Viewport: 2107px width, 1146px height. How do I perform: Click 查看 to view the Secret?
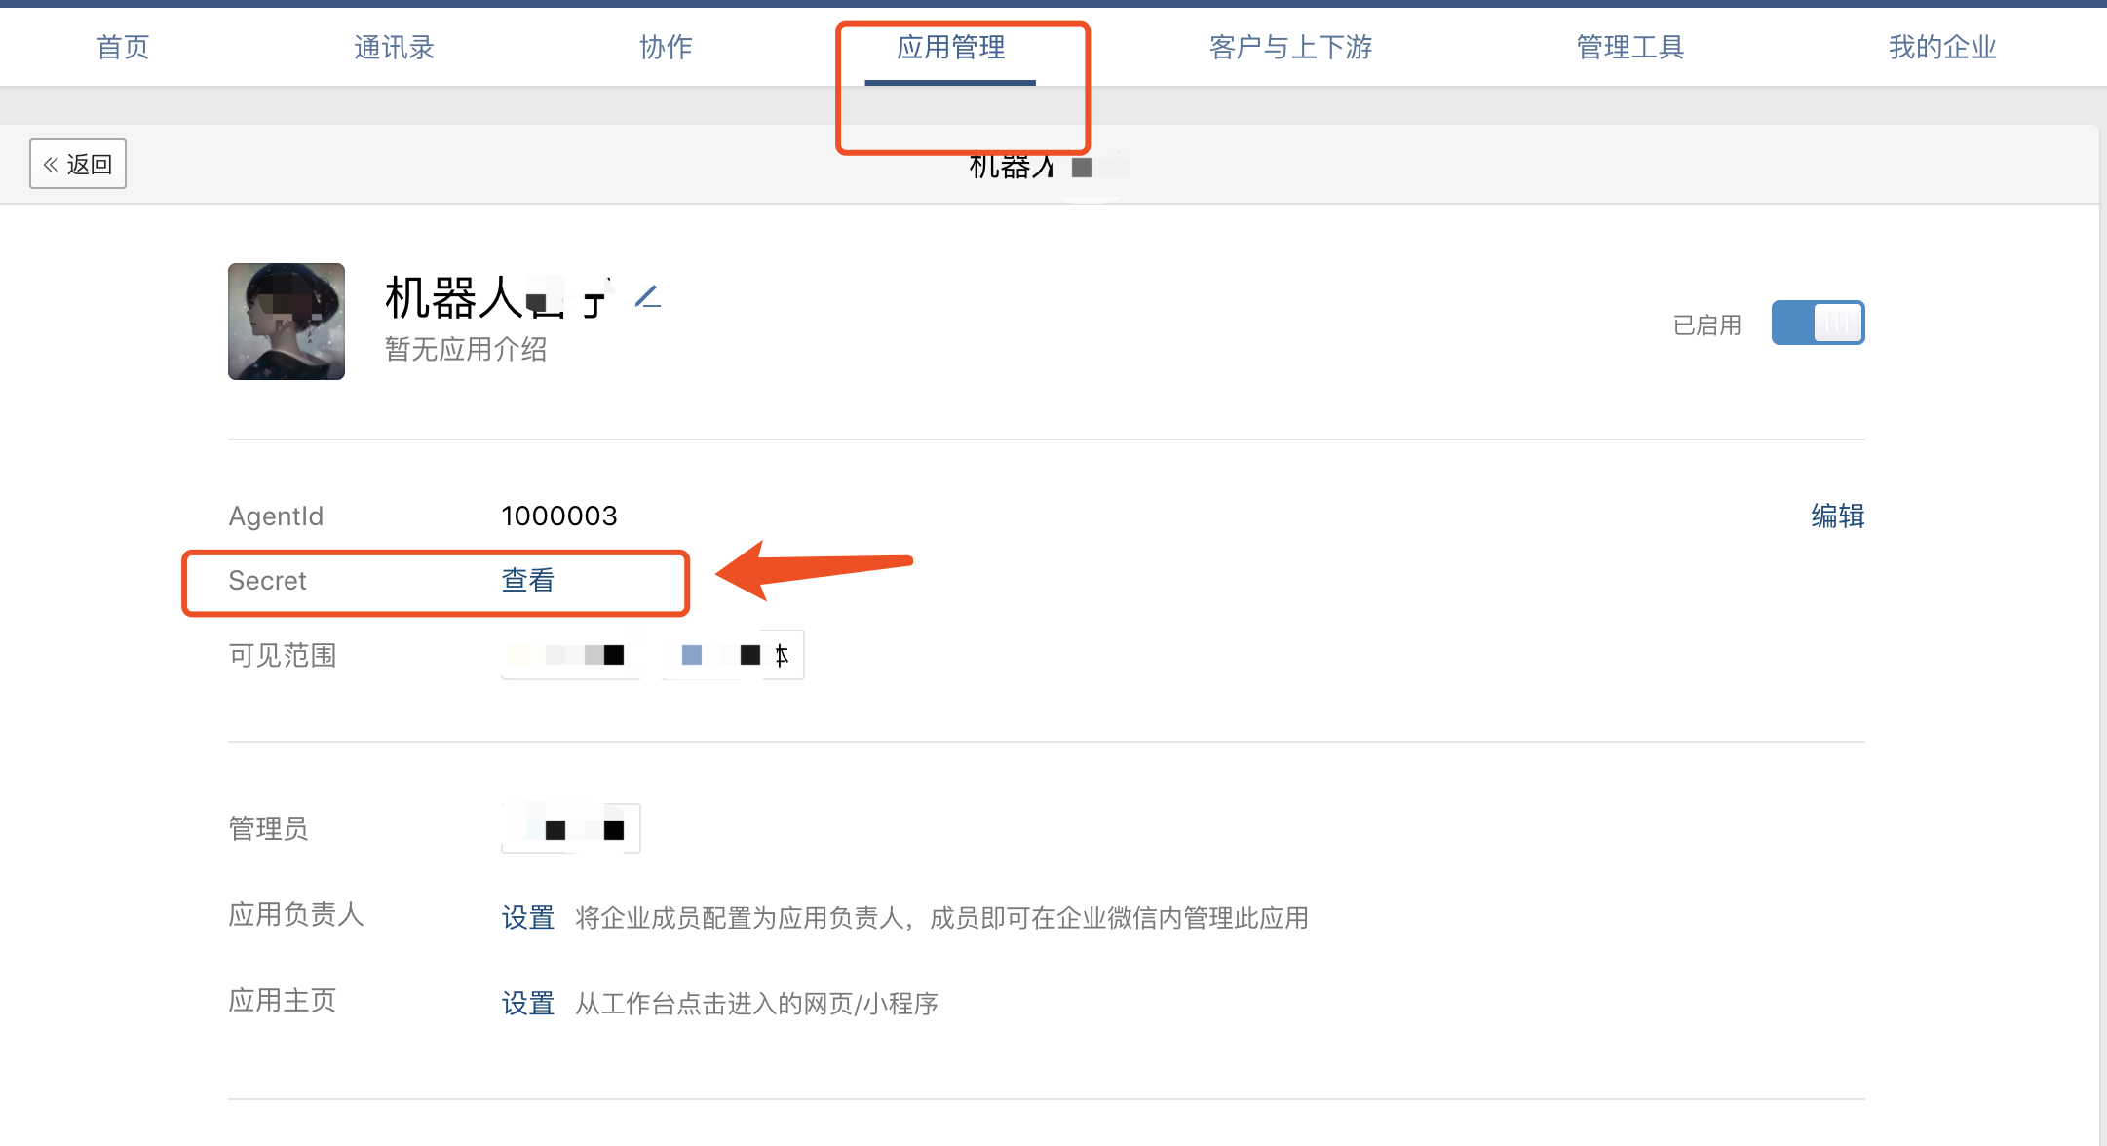[x=527, y=581]
